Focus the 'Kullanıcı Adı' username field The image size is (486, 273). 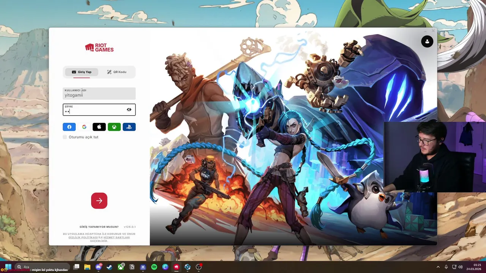pyautogui.click(x=99, y=93)
